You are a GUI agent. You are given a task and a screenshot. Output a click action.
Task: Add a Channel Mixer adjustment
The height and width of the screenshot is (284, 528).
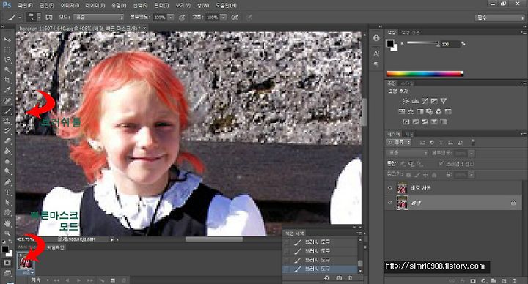coord(439,111)
